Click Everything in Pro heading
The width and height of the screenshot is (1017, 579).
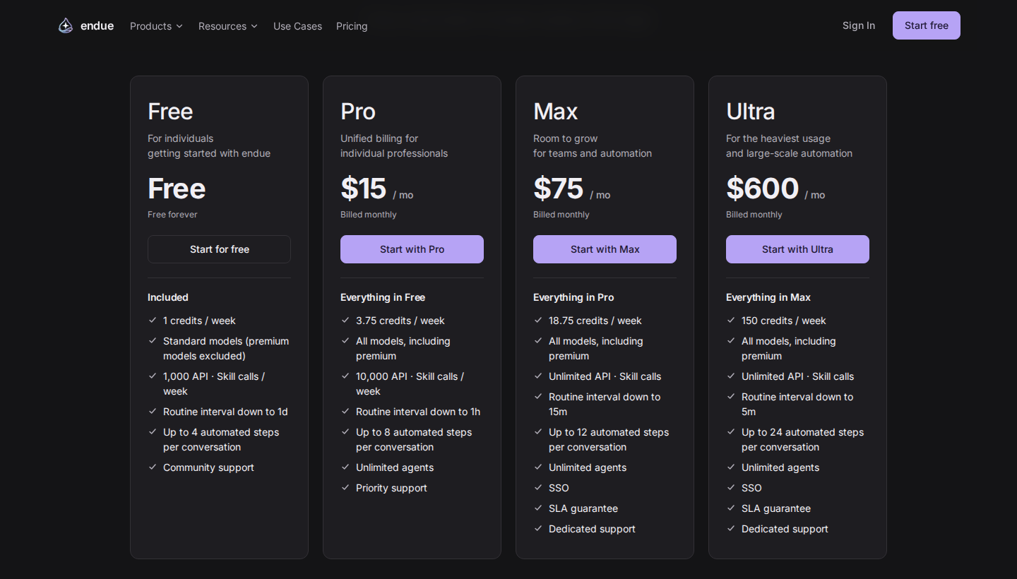[x=573, y=297]
